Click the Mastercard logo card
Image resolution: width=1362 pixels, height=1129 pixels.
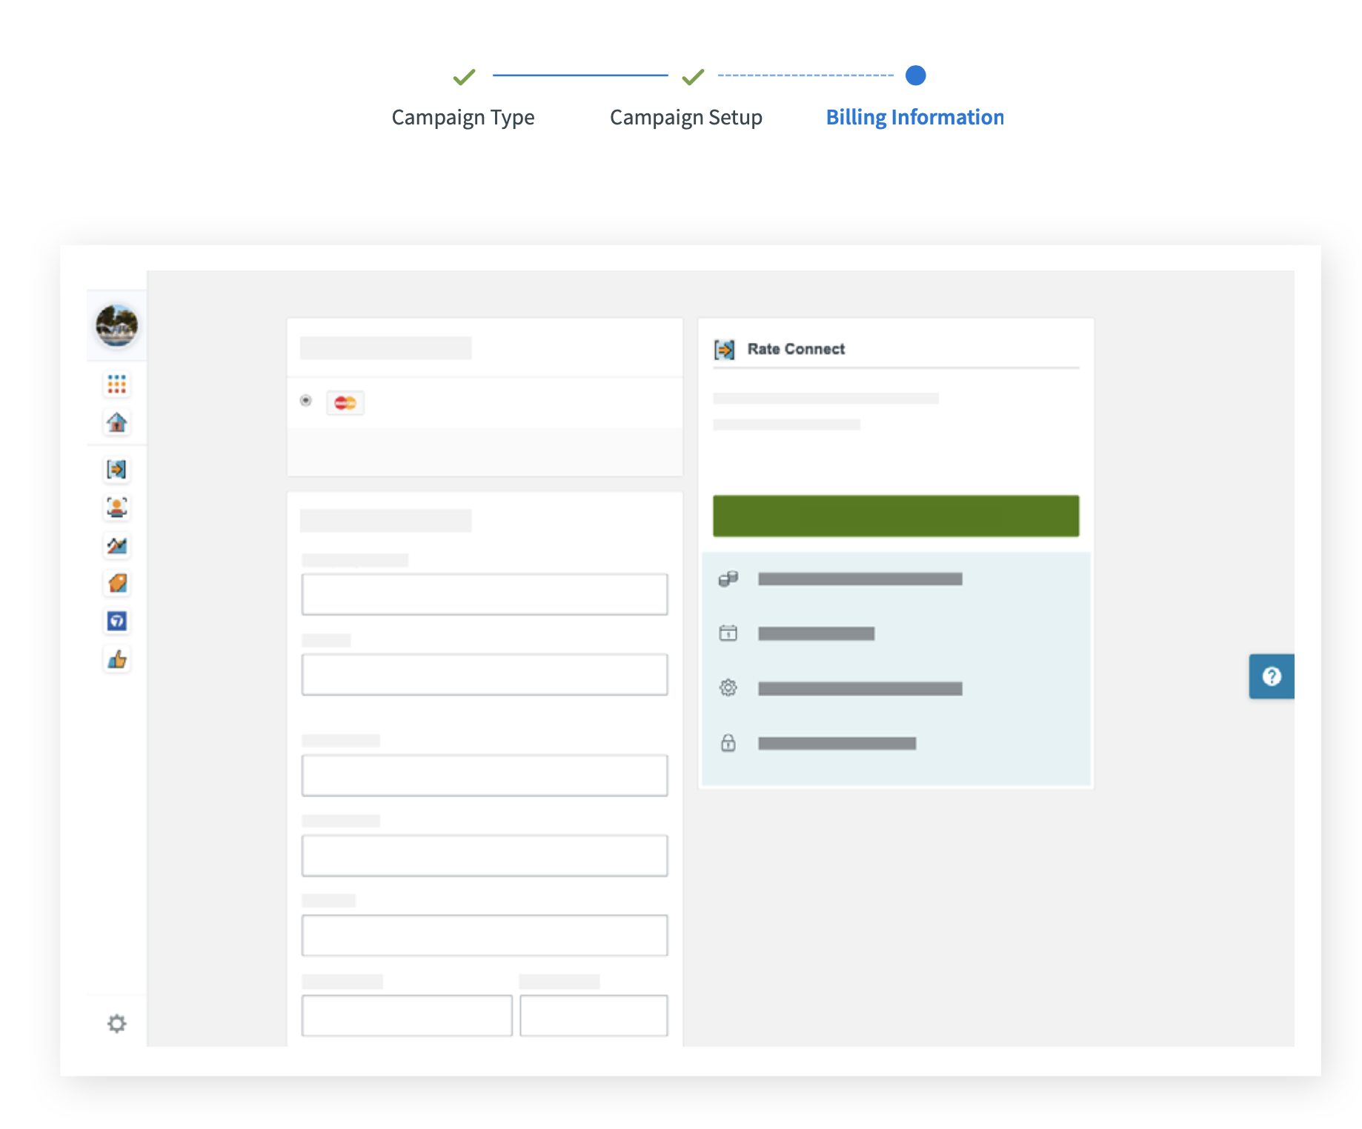pos(345,403)
